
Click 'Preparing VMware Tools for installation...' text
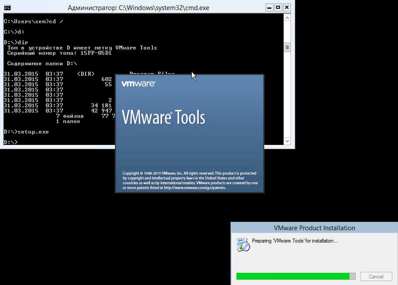[295, 241]
